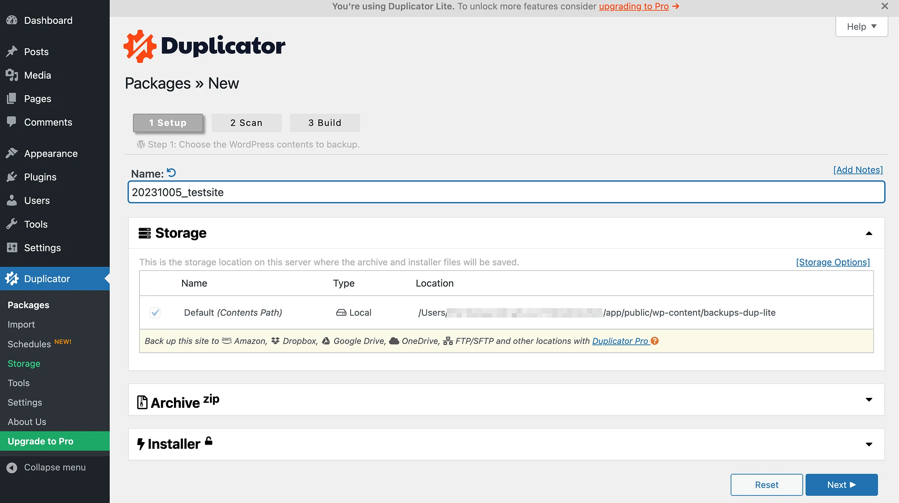Collapse the Storage section expander
This screenshot has height=503, width=899.
coord(869,233)
